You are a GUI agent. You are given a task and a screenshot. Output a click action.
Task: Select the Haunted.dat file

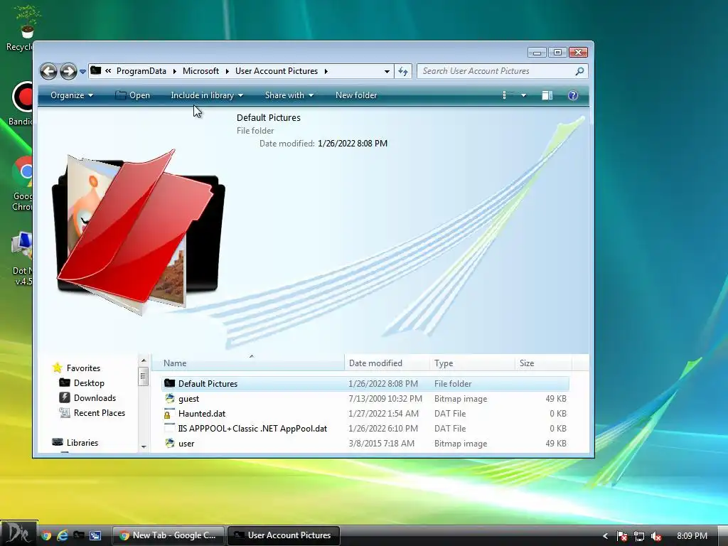pos(365,413)
